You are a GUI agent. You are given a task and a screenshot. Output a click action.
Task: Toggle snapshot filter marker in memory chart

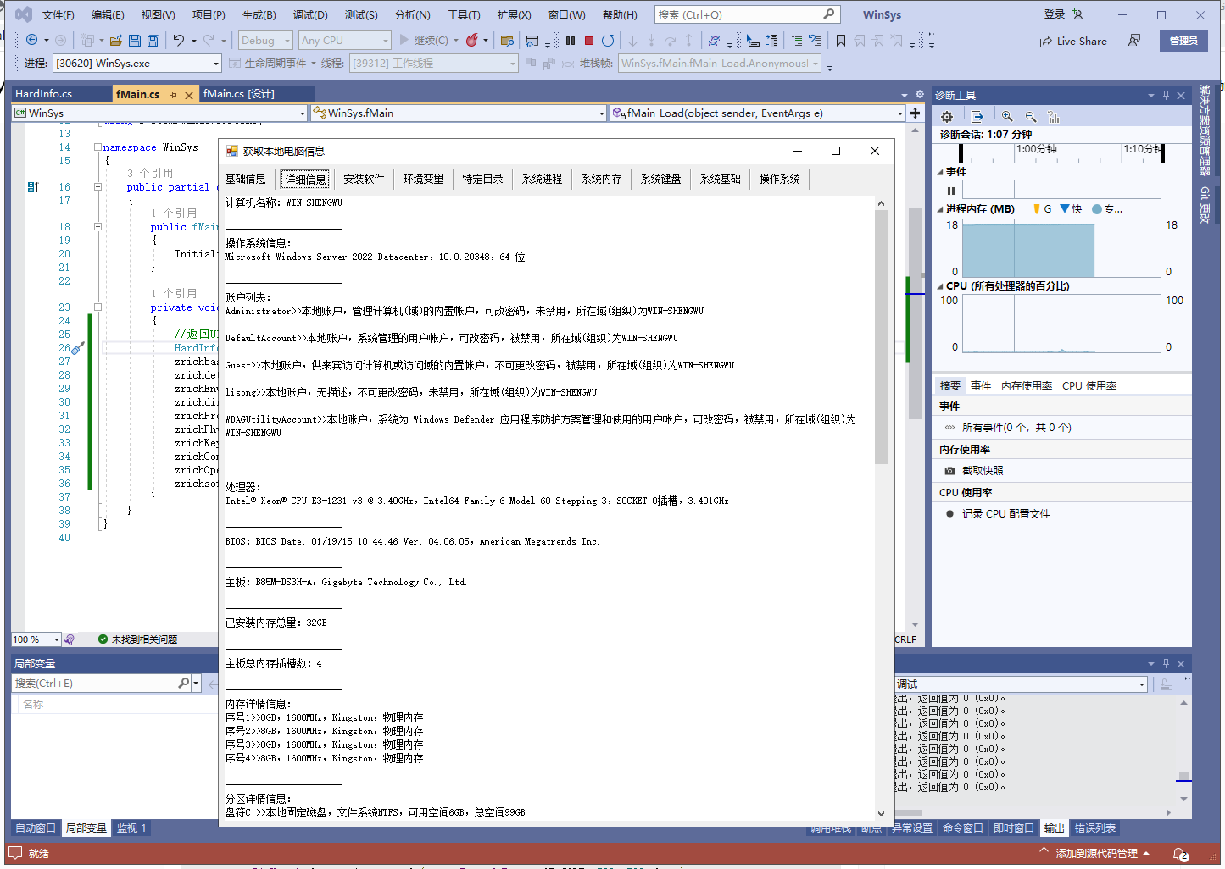pyautogui.click(x=1065, y=209)
